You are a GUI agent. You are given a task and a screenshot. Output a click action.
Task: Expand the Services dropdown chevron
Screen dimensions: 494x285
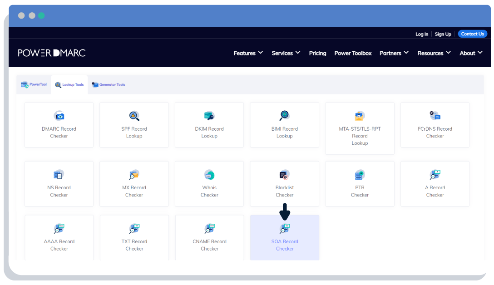(x=298, y=53)
